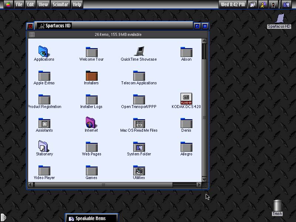Open the Help menu

pos(77,4)
